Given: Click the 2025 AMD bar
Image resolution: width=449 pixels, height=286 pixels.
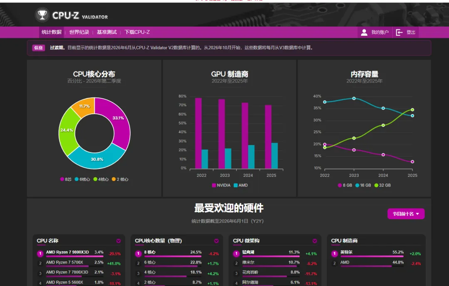Looking at the screenshot, I should (x=275, y=156).
